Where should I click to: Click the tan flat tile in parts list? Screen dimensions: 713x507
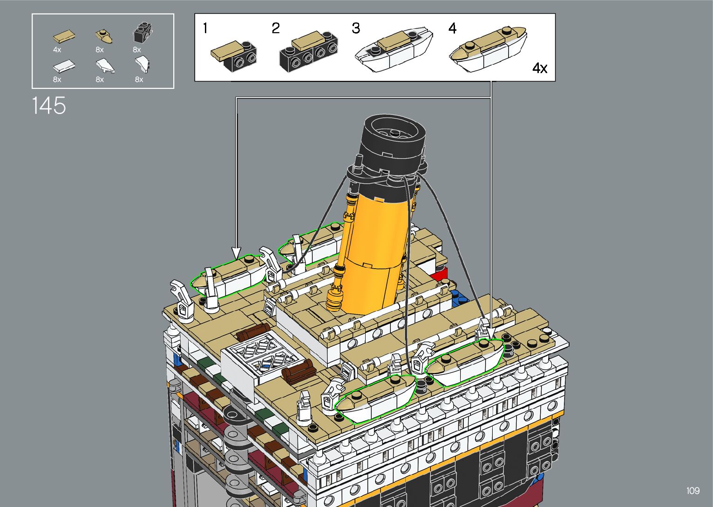tap(65, 36)
